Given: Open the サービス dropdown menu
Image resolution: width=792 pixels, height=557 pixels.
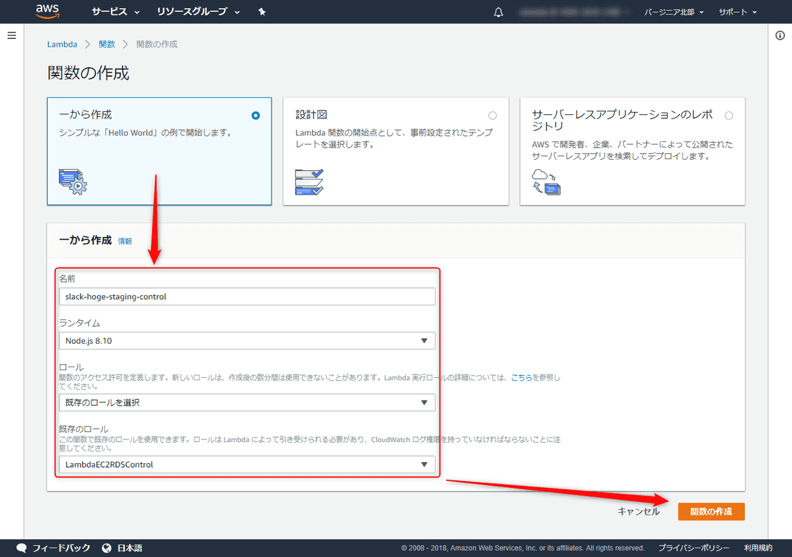Looking at the screenshot, I should [116, 12].
